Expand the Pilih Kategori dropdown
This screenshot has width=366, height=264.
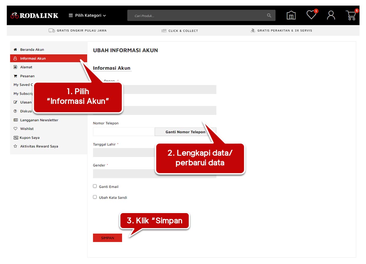(x=87, y=16)
